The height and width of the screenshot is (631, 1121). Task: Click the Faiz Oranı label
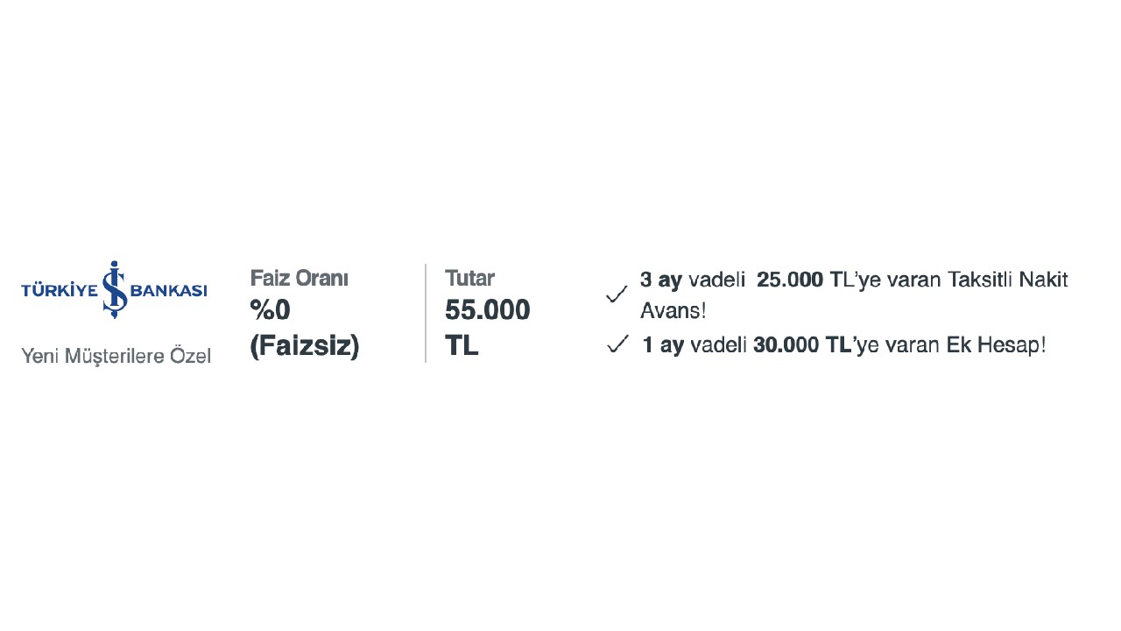[300, 278]
